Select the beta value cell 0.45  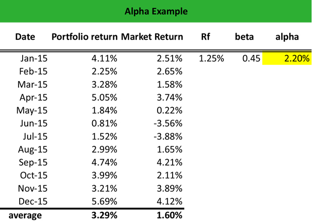[251, 58]
